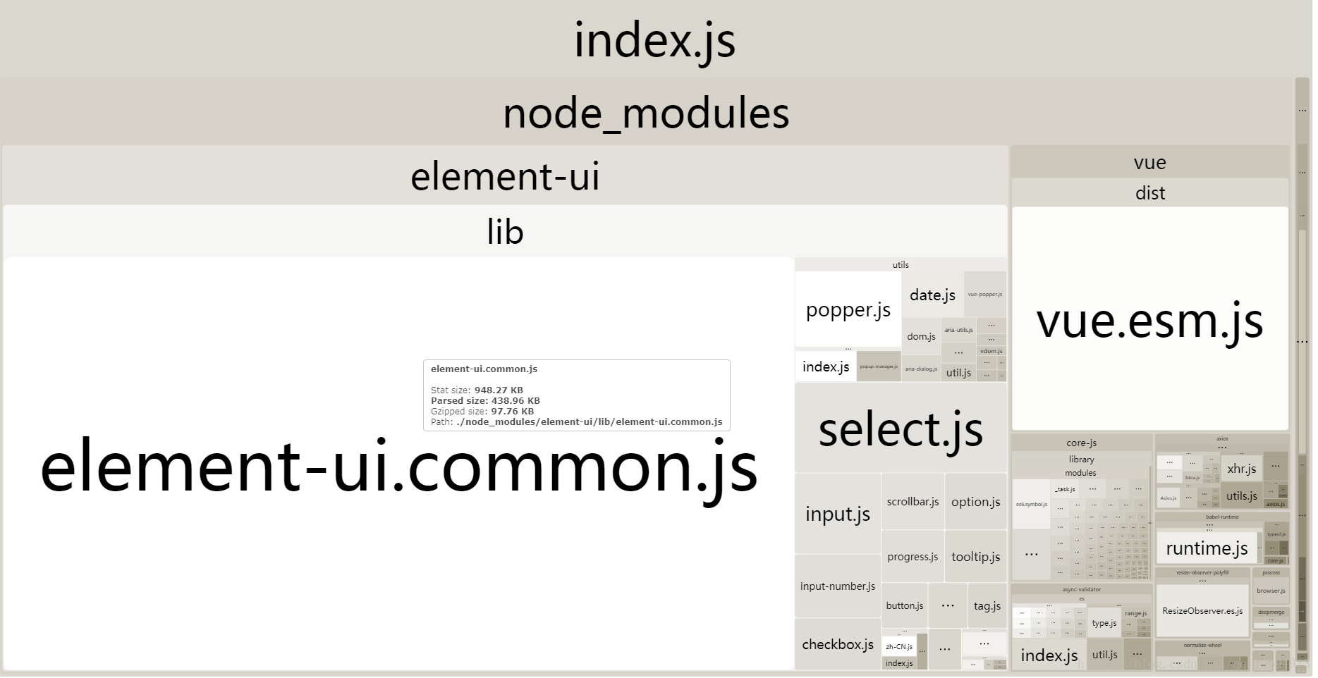Select the popper.js block
This screenshot has width=1318, height=678.
tap(848, 310)
